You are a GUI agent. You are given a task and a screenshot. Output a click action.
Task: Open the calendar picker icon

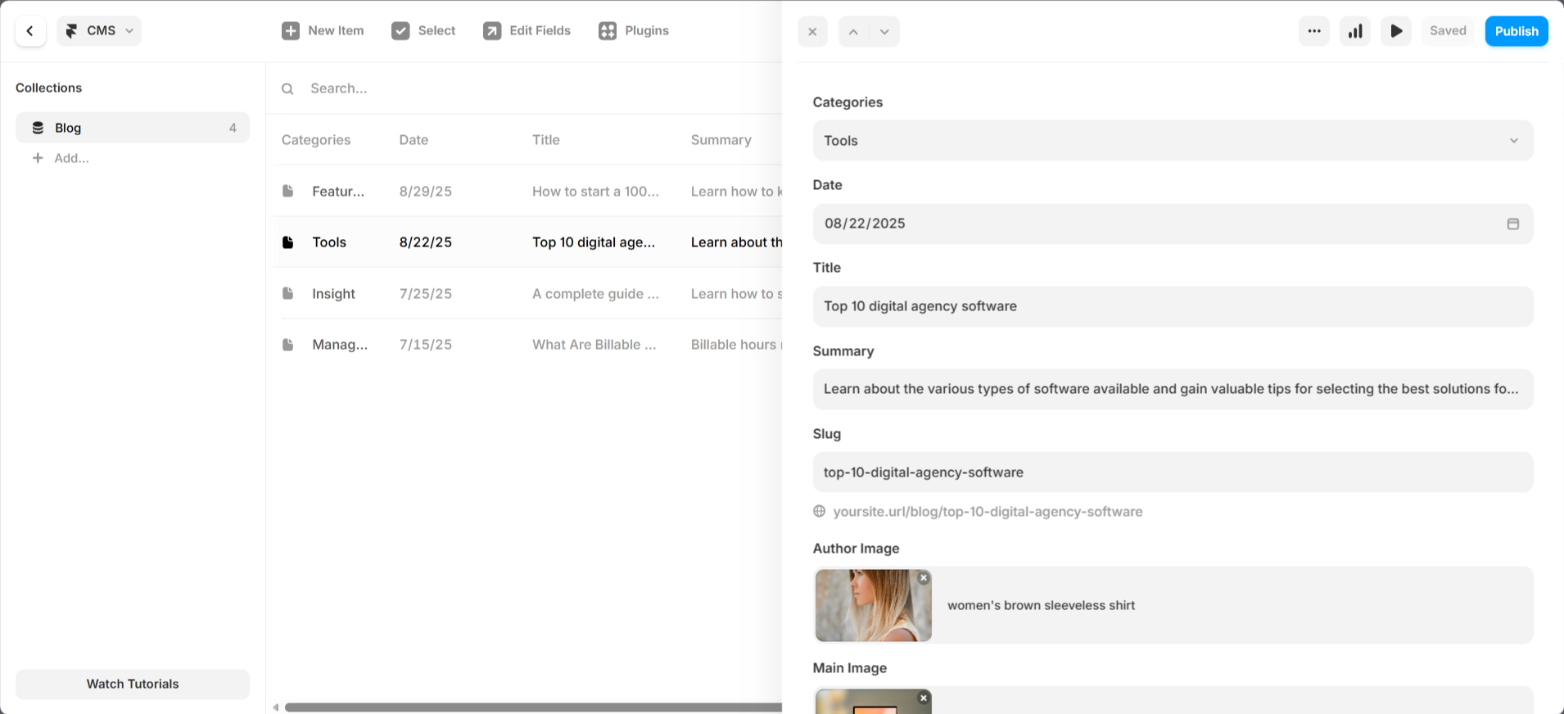tap(1513, 224)
